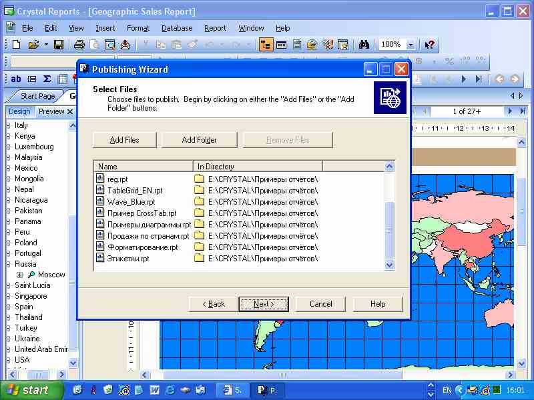Save the report with the floppy icon
This screenshot has height=400, width=534.
tap(59, 45)
